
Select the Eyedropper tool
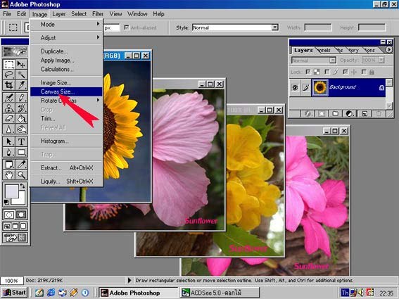(x=21, y=165)
